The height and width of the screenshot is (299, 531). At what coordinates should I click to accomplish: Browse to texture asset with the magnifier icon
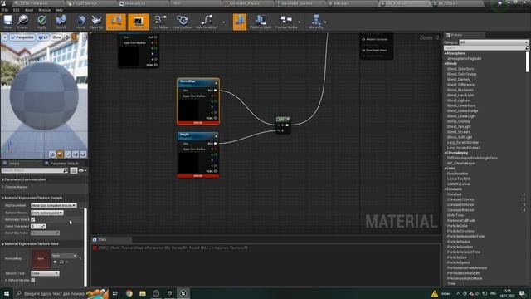(x=61, y=262)
